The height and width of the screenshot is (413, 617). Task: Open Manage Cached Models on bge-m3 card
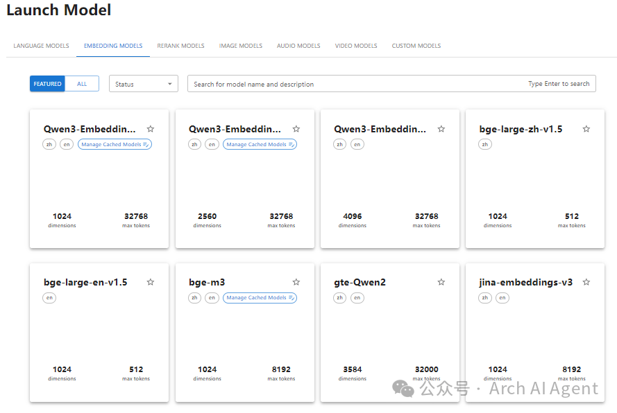[x=260, y=298]
